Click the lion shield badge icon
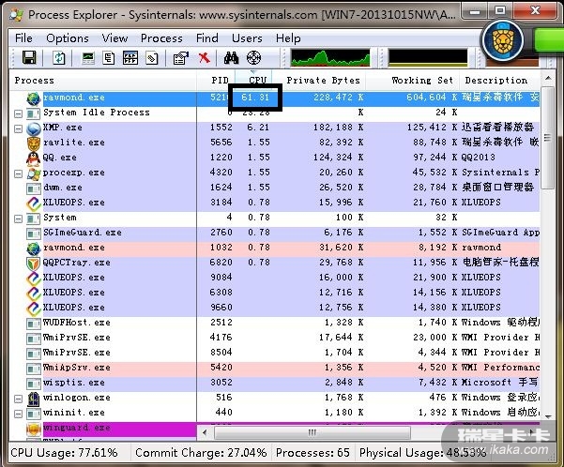This screenshot has width=564, height=467. (503, 40)
